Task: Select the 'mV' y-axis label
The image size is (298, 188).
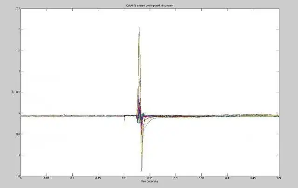Action: pos(13,92)
